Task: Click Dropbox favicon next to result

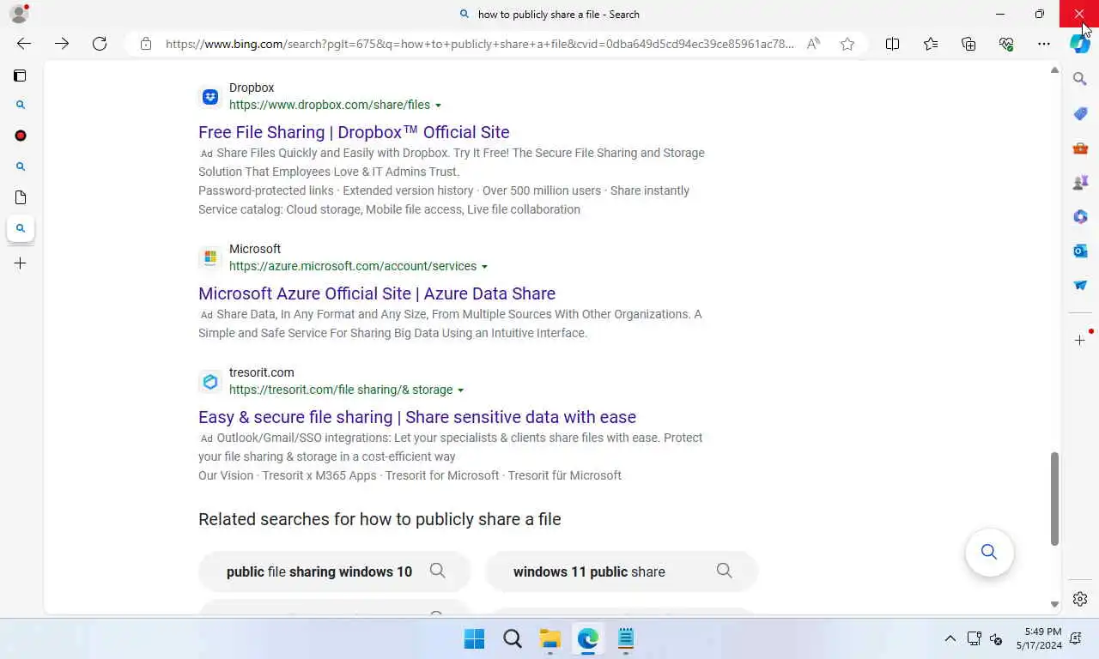Action: pos(210,97)
